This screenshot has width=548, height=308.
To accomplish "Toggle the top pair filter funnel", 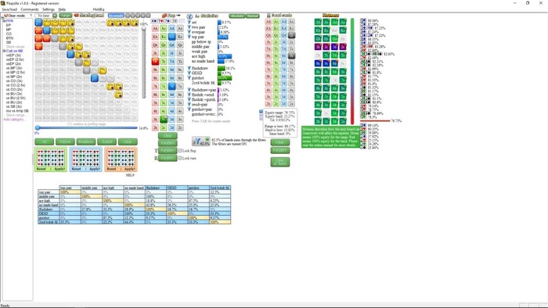I will coord(189,37).
